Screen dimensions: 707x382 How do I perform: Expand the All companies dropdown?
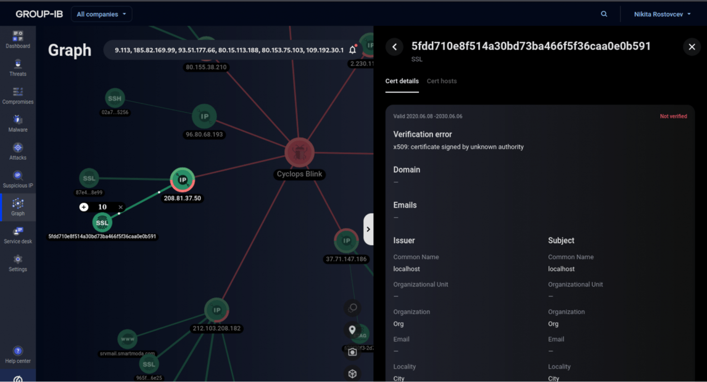(102, 14)
